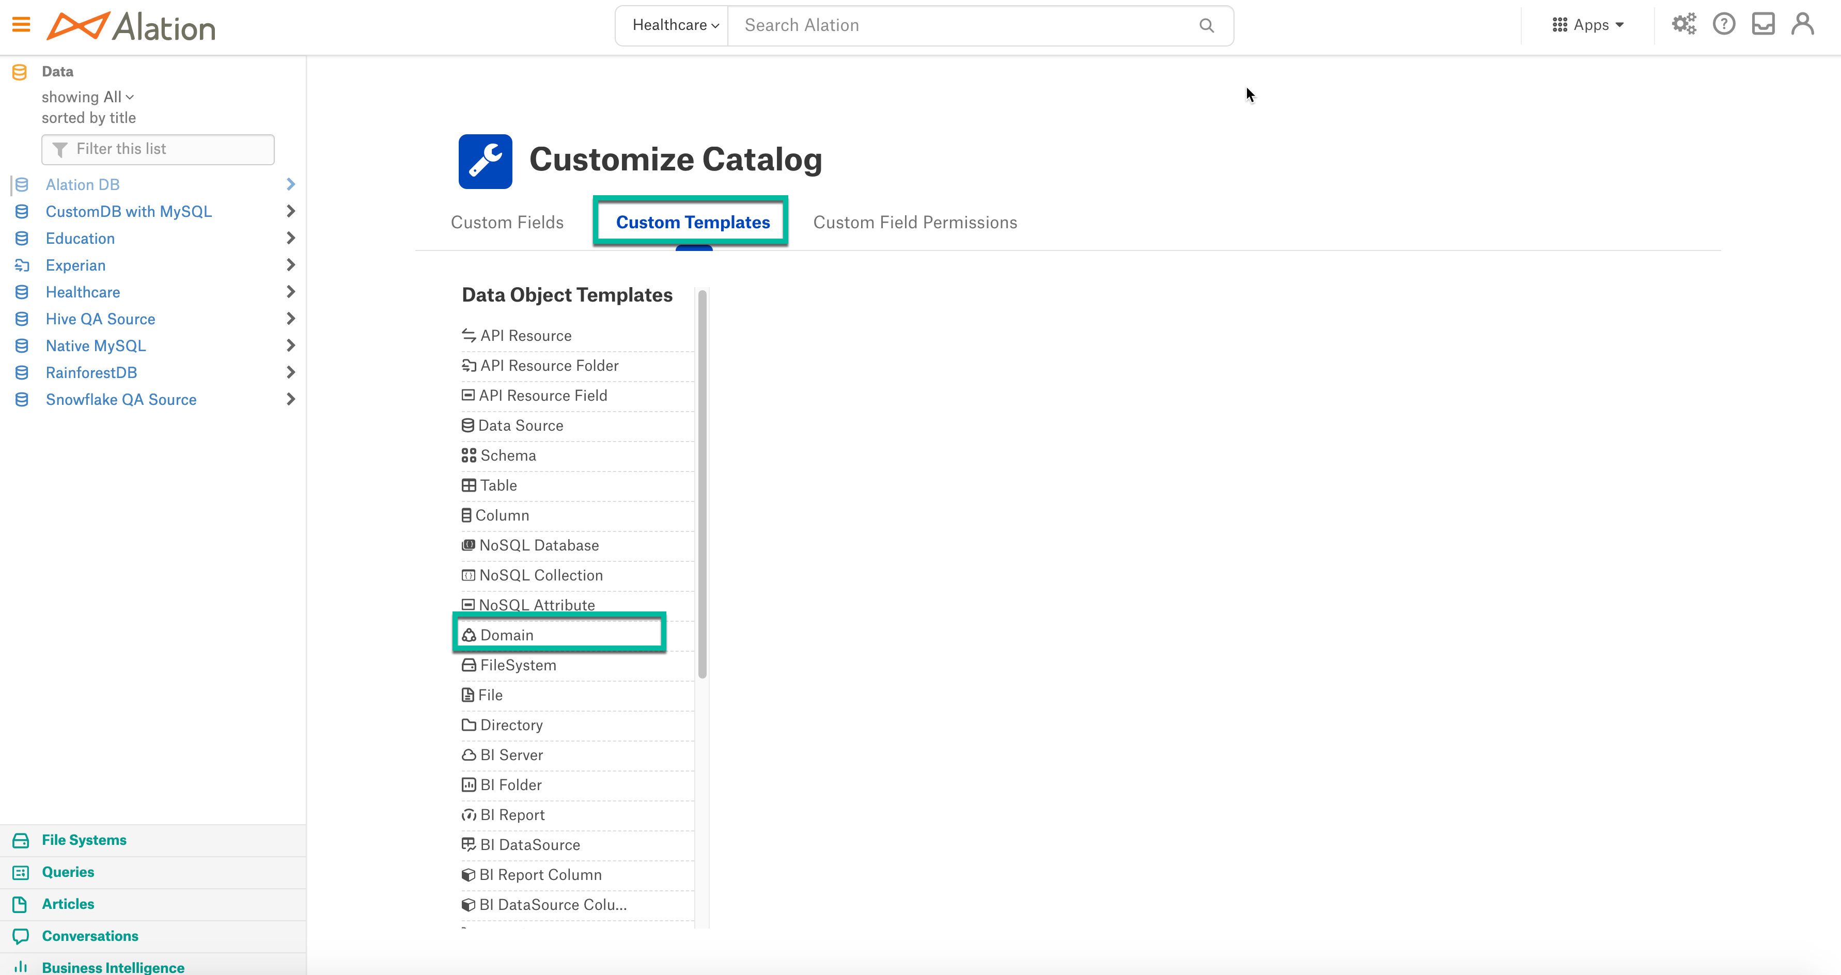This screenshot has width=1841, height=975.
Task: Open the showing All filter dropdown
Action: (88, 97)
